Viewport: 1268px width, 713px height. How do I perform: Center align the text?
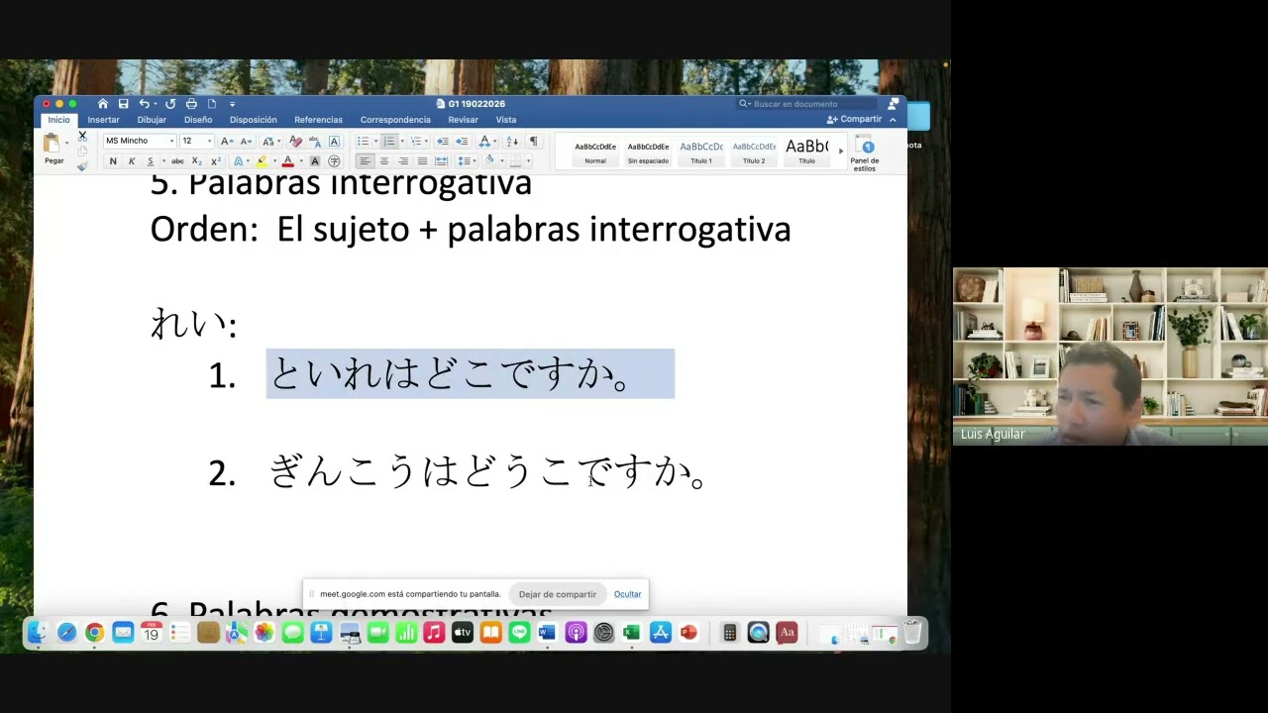pos(384,161)
